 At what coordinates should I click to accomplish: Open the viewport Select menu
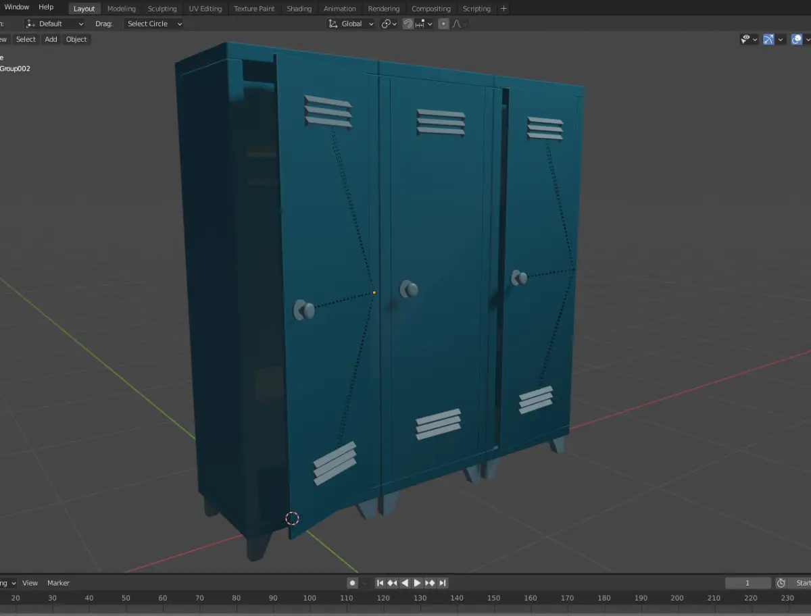click(x=26, y=39)
